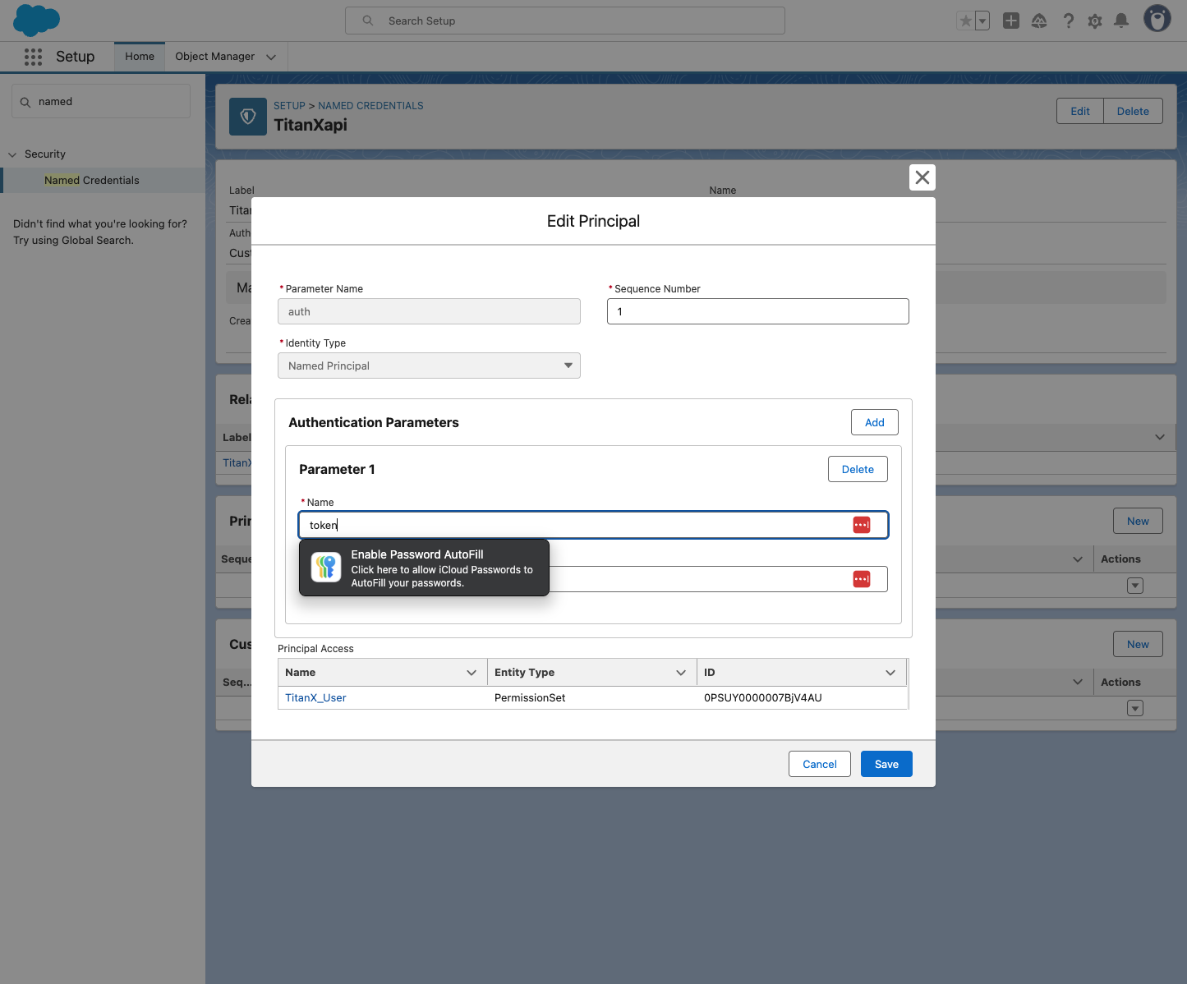Select the PermissionSet entity type cell
Screen dimensions: 1187x984
click(591, 698)
